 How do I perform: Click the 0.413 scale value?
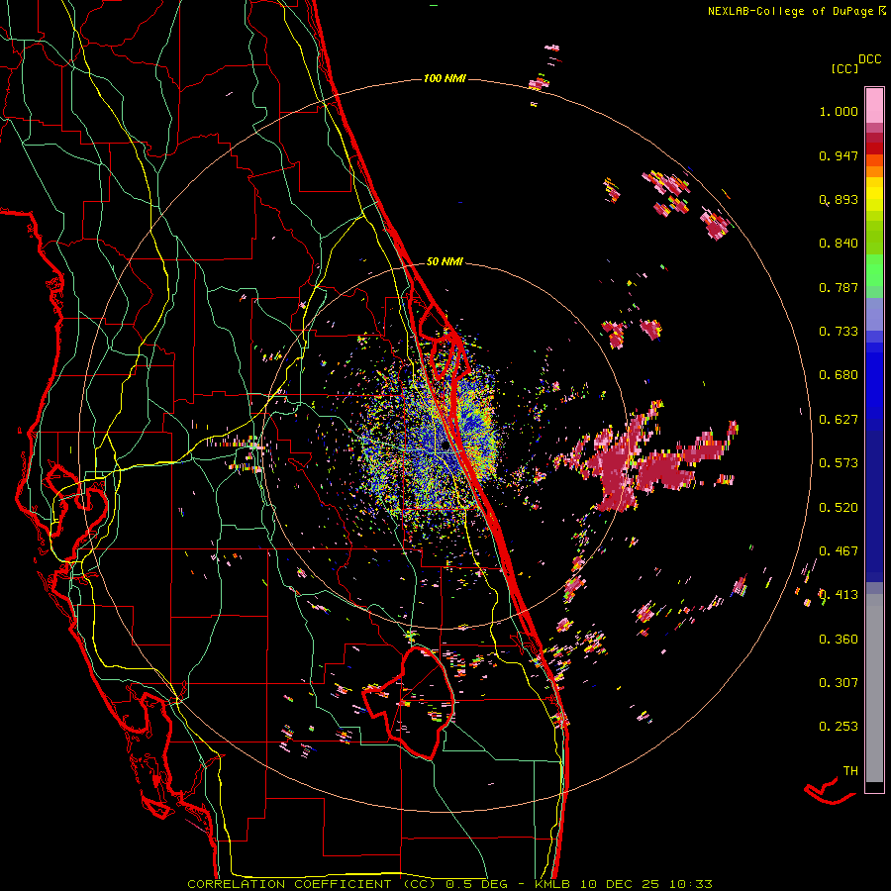[839, 595]
